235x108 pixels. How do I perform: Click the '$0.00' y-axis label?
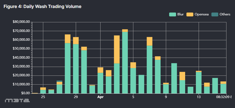[25, 93]
